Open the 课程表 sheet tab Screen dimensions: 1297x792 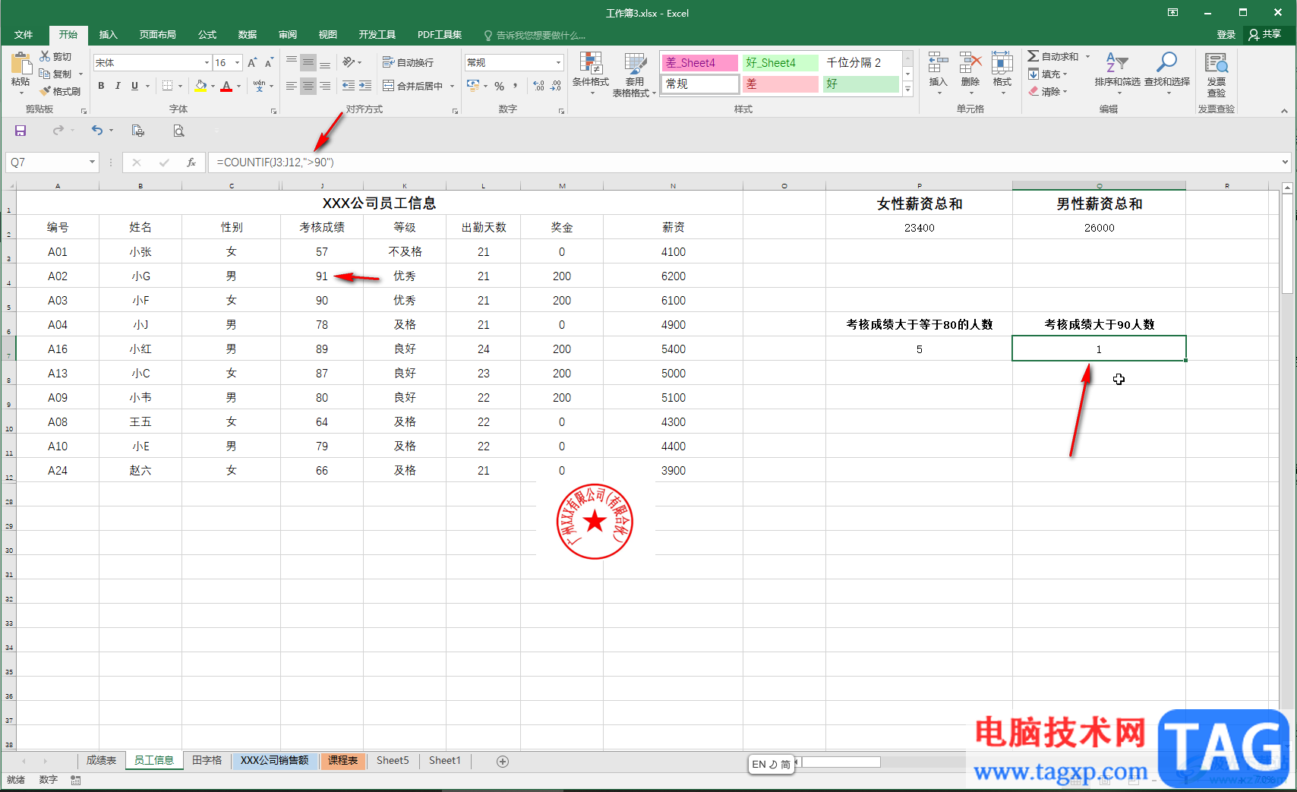click(342, 760)
